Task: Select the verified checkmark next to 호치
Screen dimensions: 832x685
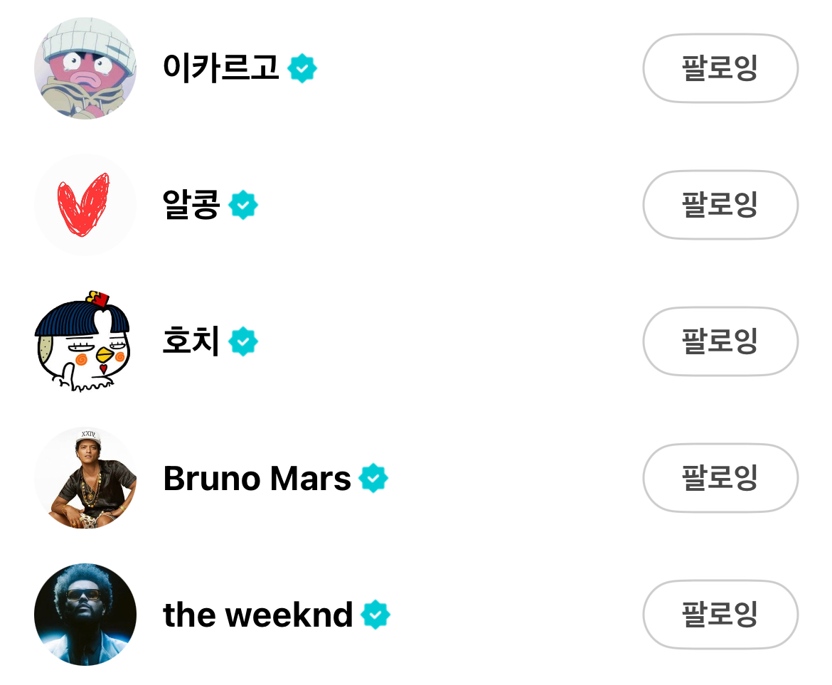Action: [243, 342]
